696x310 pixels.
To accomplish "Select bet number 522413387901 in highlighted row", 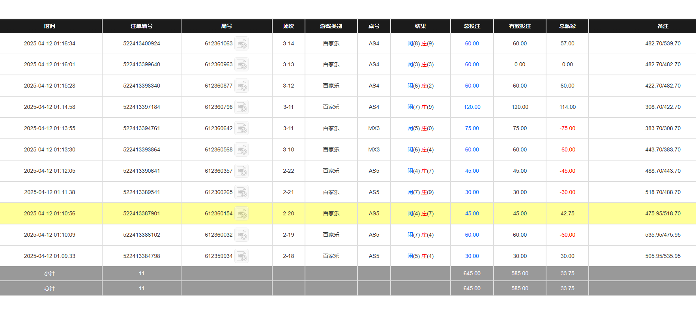I will [x=142, y=213].
